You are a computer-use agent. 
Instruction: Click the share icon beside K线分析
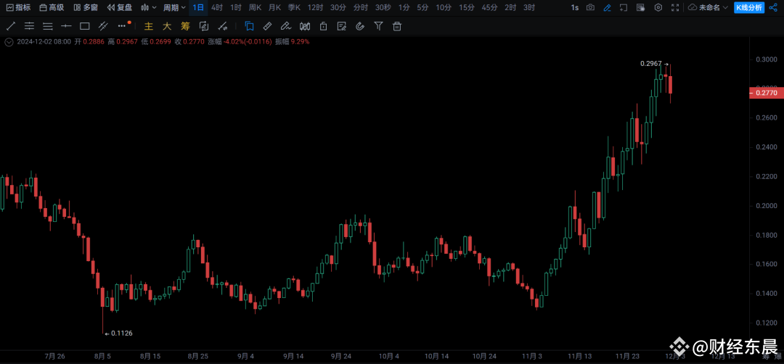(x=773, y=7)
